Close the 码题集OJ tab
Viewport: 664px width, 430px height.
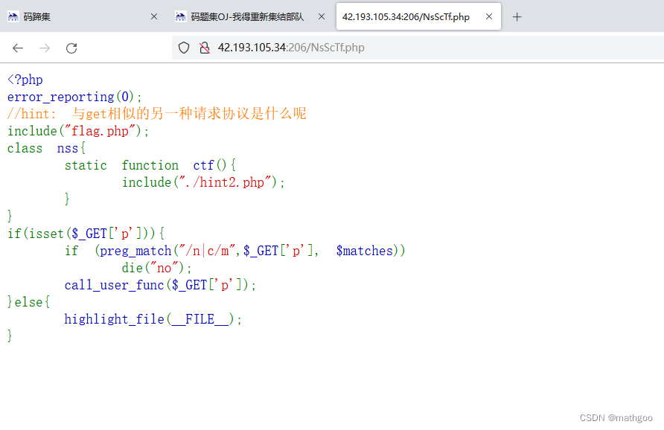(322, 16)
